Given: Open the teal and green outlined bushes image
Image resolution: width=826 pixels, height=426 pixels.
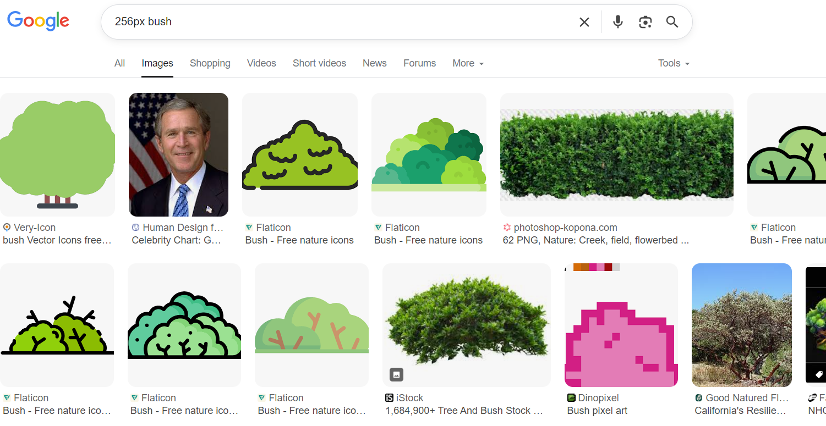Looking at the screenshot, I should (x=184, y=325).
